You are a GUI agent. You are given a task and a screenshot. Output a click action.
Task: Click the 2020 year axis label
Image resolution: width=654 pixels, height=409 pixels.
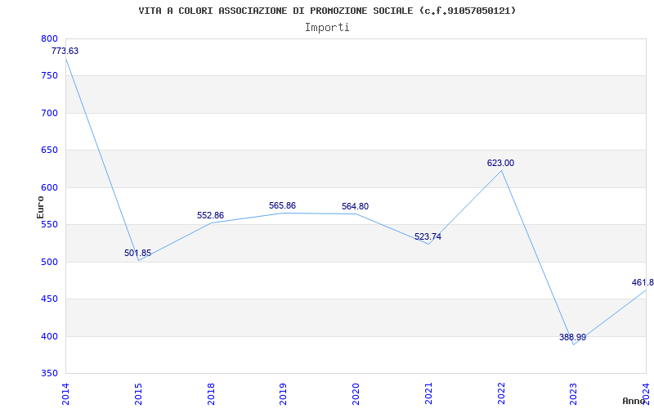356,394
